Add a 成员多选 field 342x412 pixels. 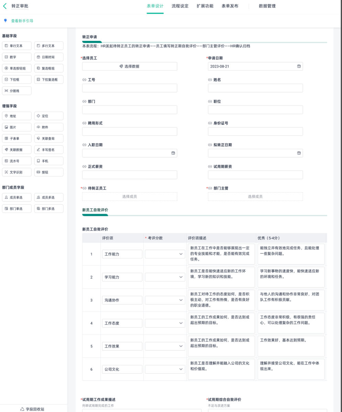(49, 197)
